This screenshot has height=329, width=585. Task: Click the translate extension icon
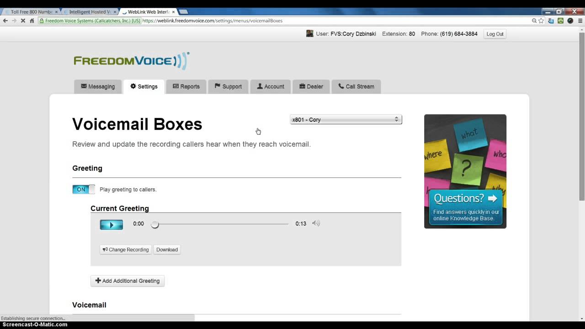[x=551, y=21]
